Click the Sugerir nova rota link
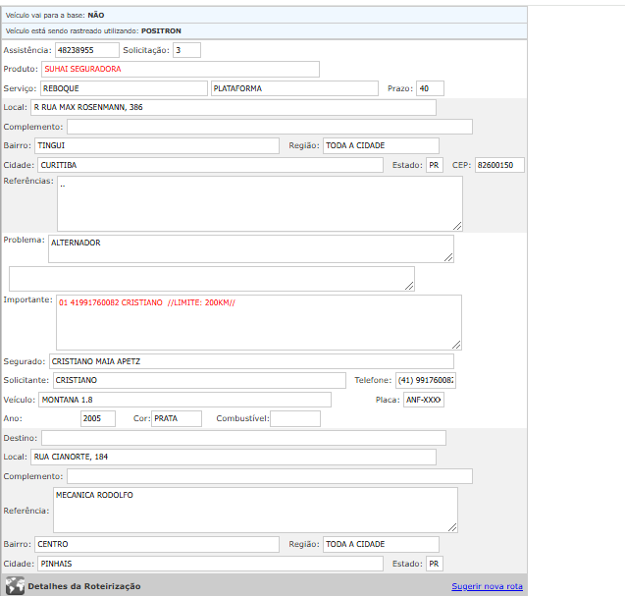Image resolution: width=625 pixels, height=596 pixels. pyautogui.click(x=487, y=586)
